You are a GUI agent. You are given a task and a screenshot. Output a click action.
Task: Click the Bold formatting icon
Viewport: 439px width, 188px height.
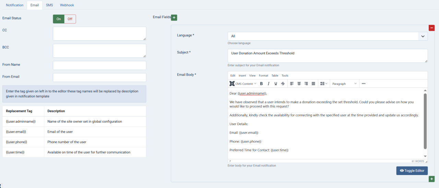(x=261, y=84)
